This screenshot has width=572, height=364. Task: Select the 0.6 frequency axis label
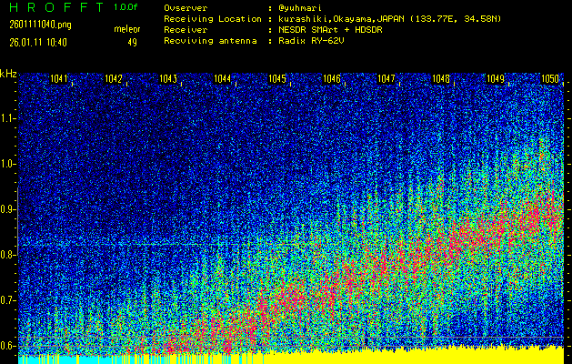(x=8, y=346)
